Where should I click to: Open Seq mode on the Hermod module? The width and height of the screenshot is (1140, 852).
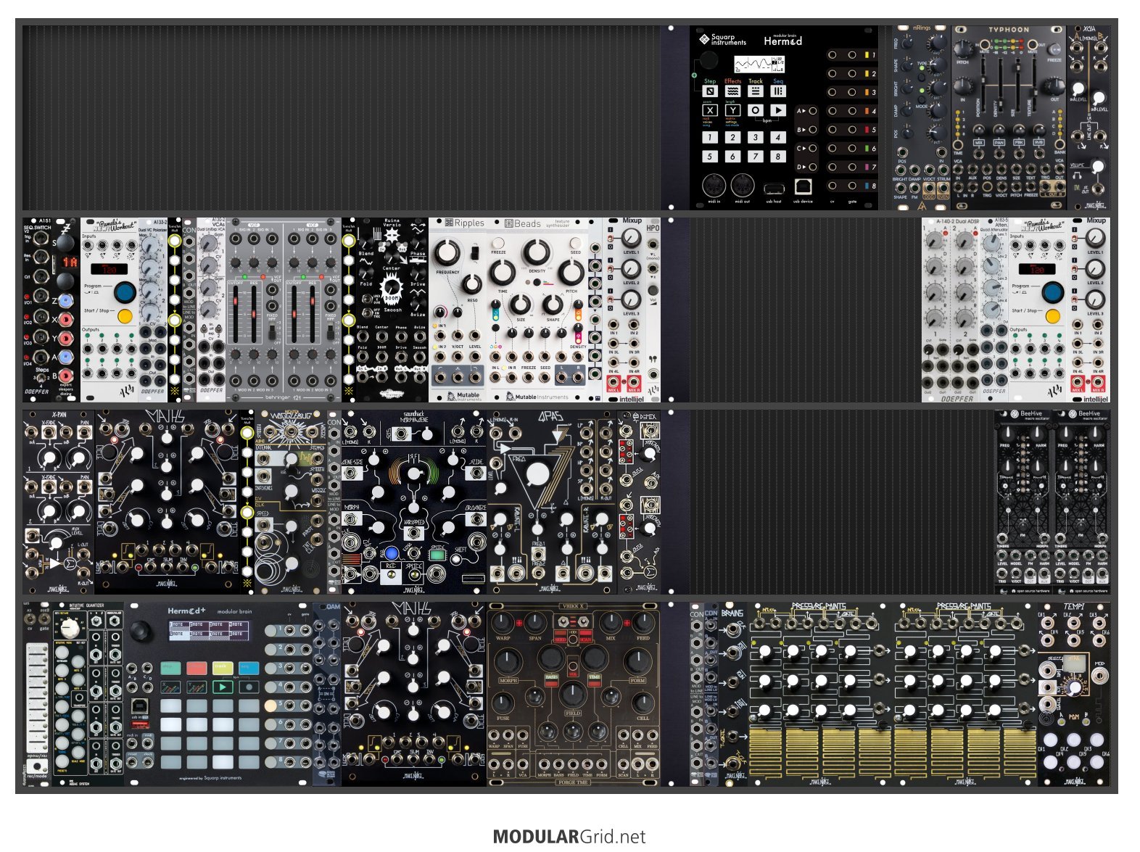point(778,91)
